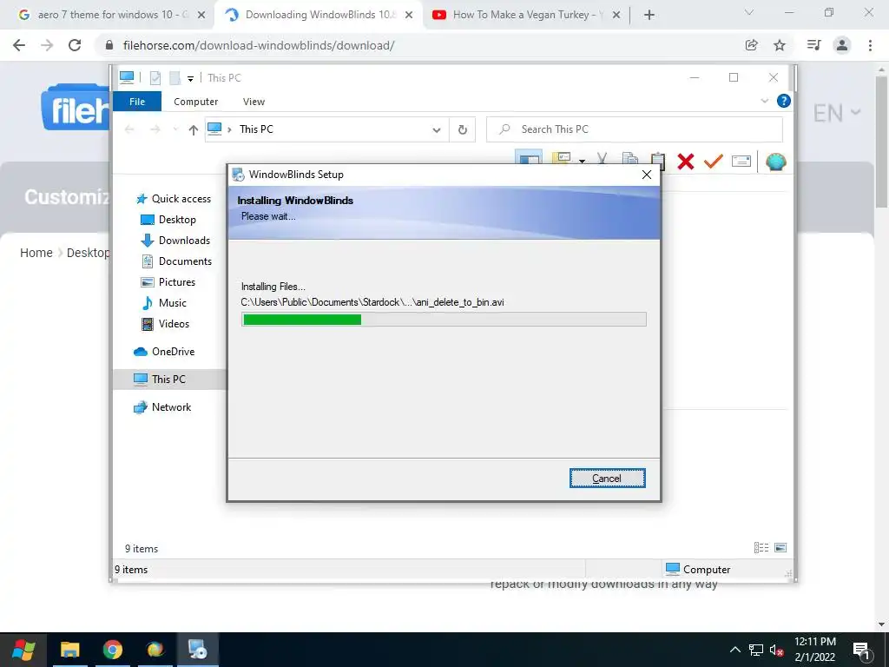
Task: Open the Chrome tab search dropdown
Action: [749, 12]
